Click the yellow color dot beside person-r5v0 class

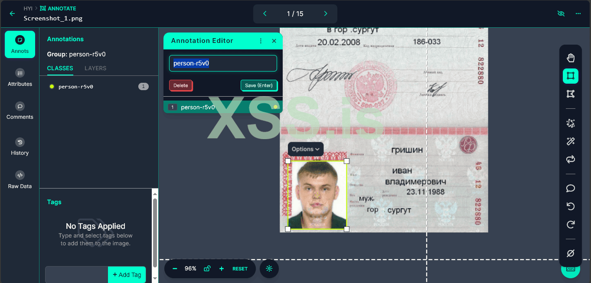point(52,87)
